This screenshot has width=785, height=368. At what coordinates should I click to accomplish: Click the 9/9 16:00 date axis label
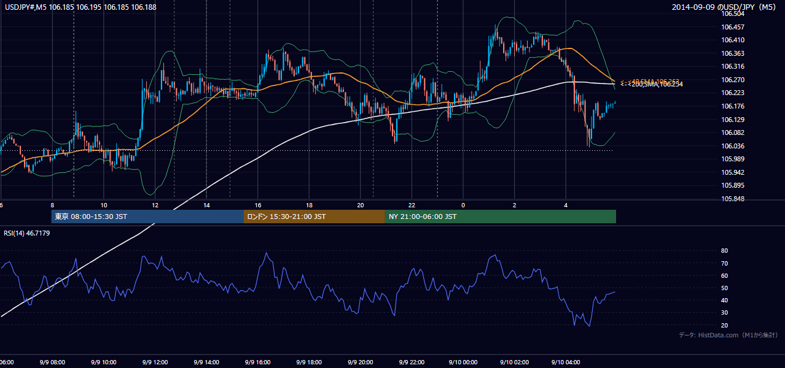(x=257, y=362)
